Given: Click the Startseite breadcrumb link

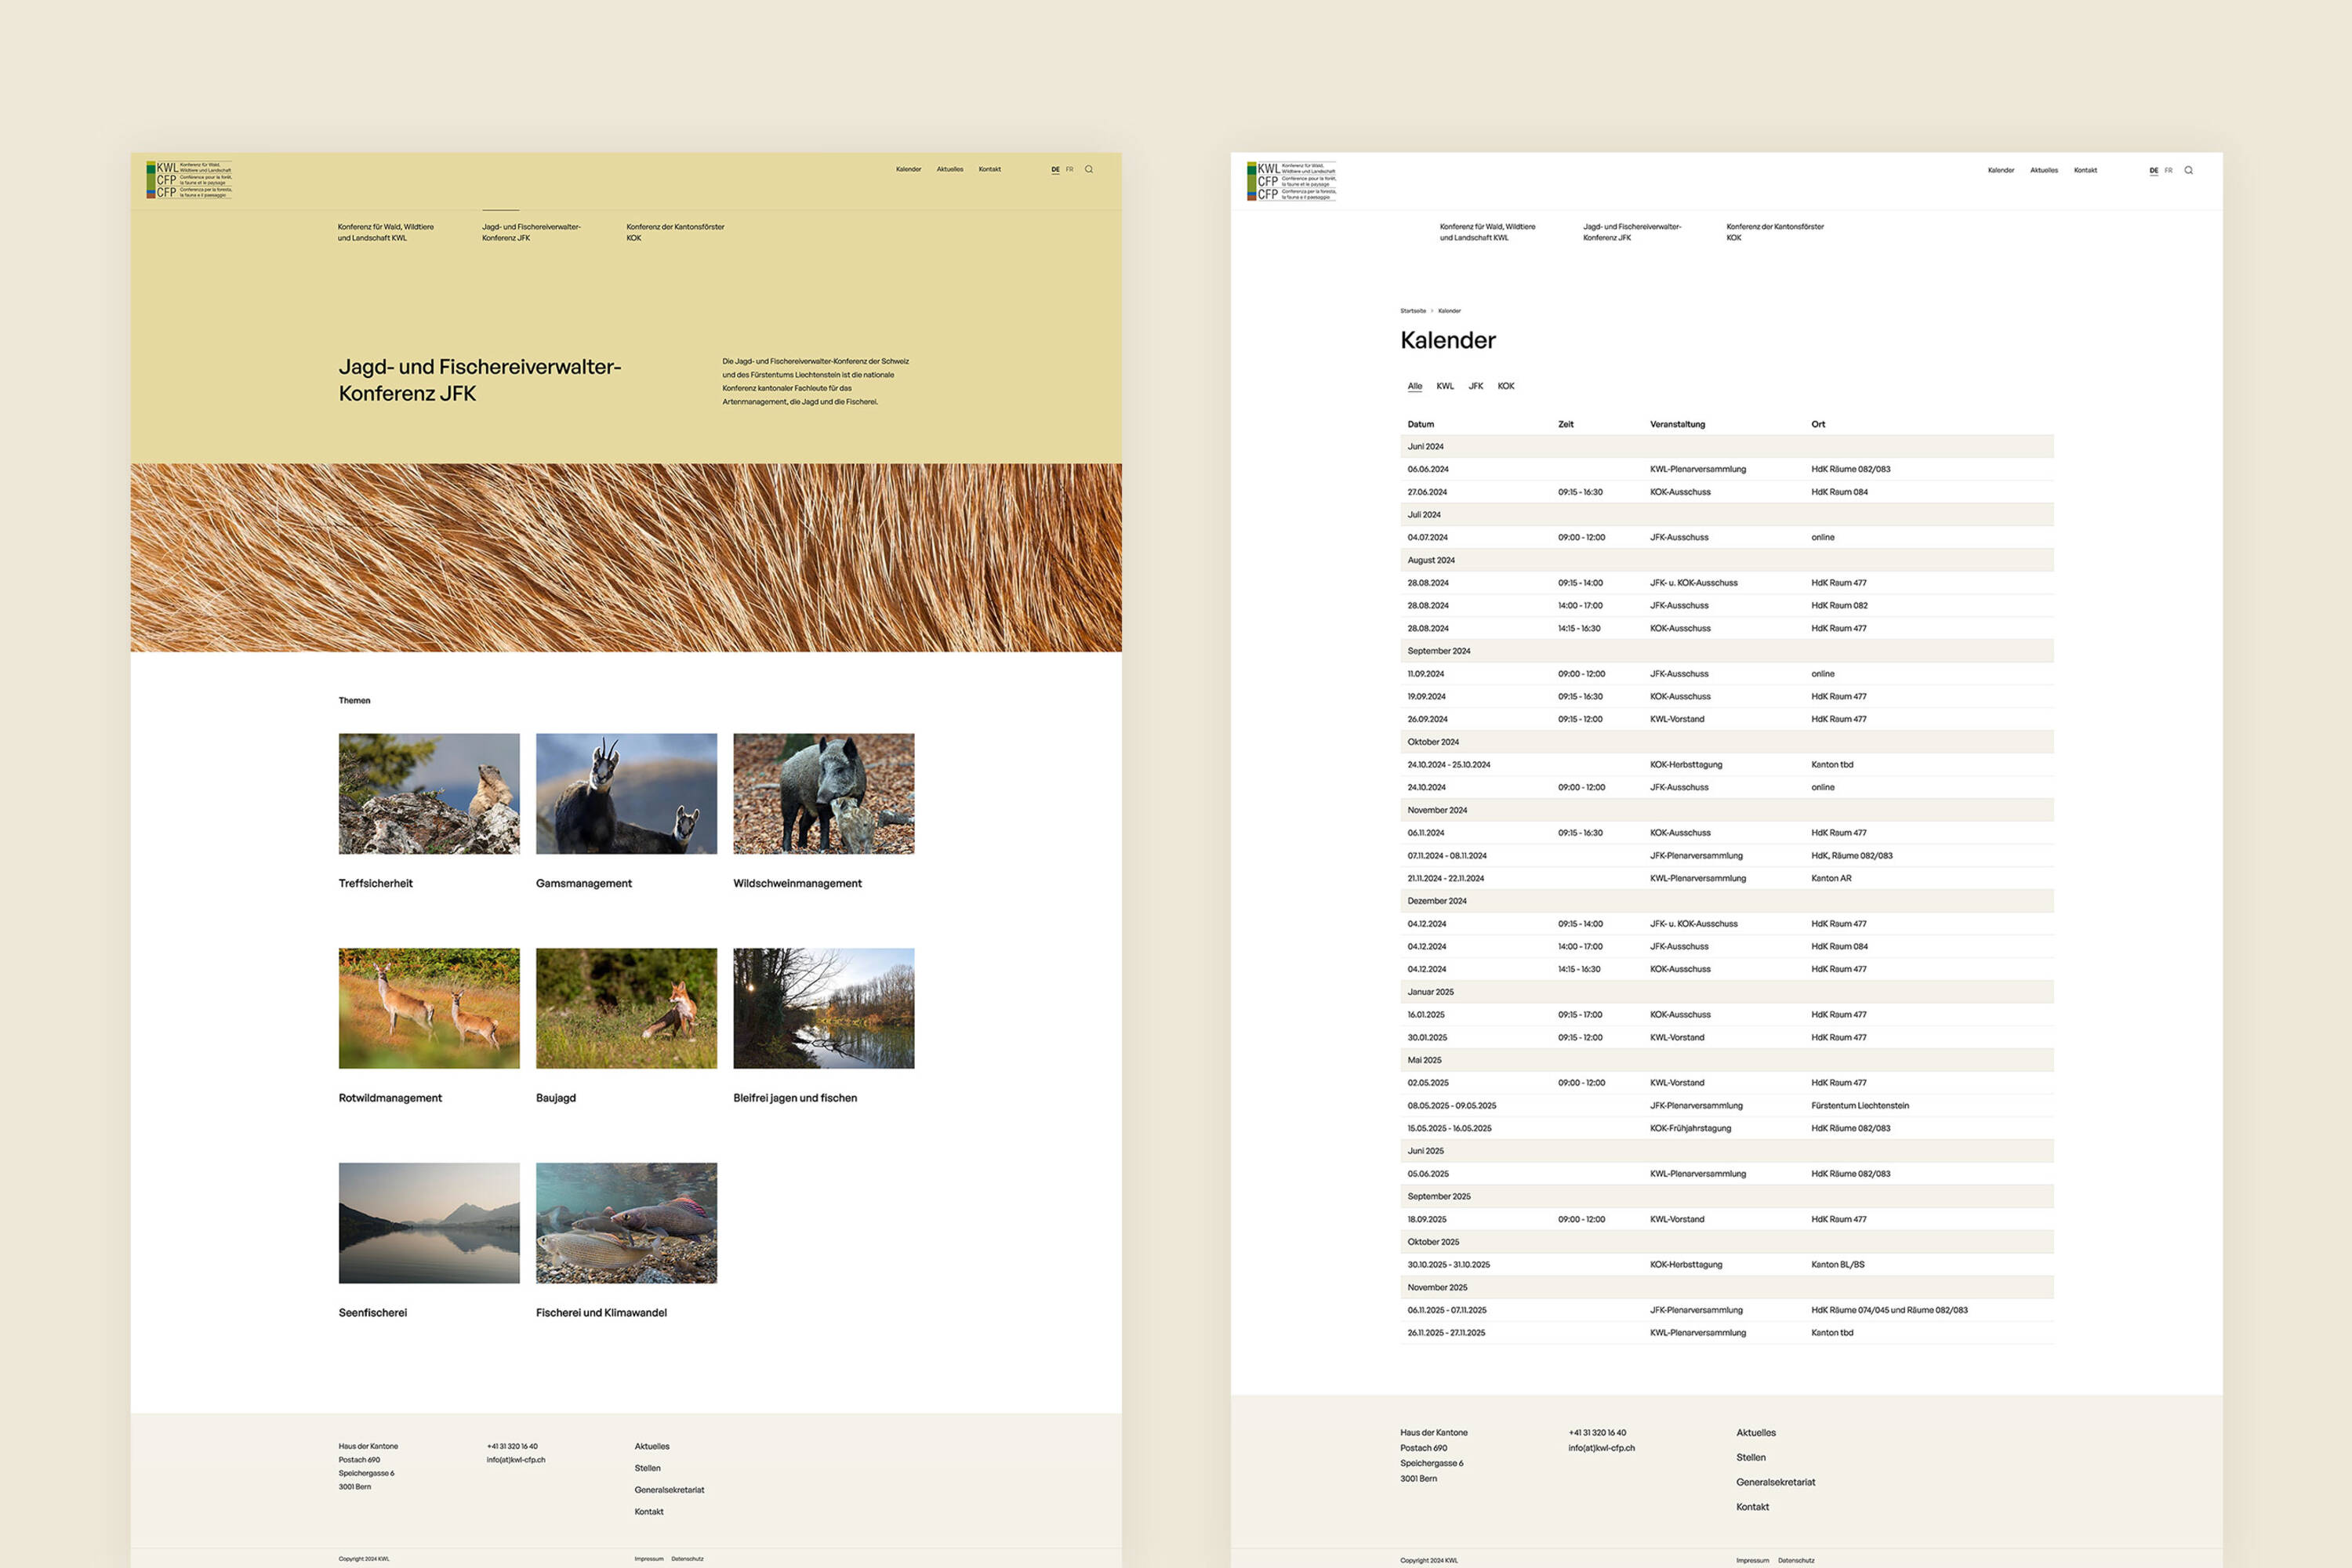Looking at the screenshot, I should (1413, 311).
